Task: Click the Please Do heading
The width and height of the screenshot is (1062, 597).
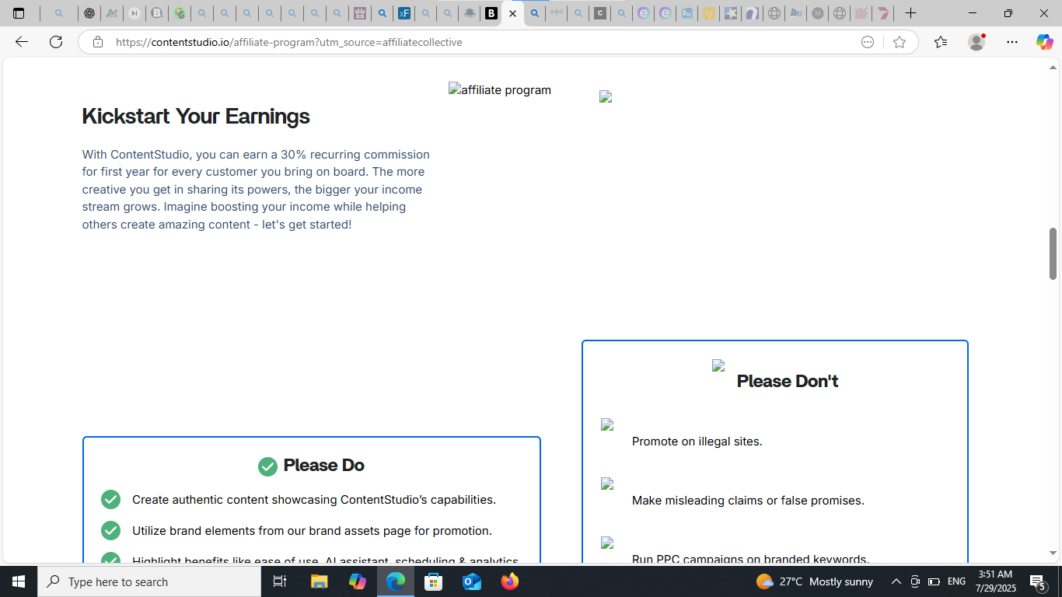Action: pyautogui.click(x=323, y=465)
